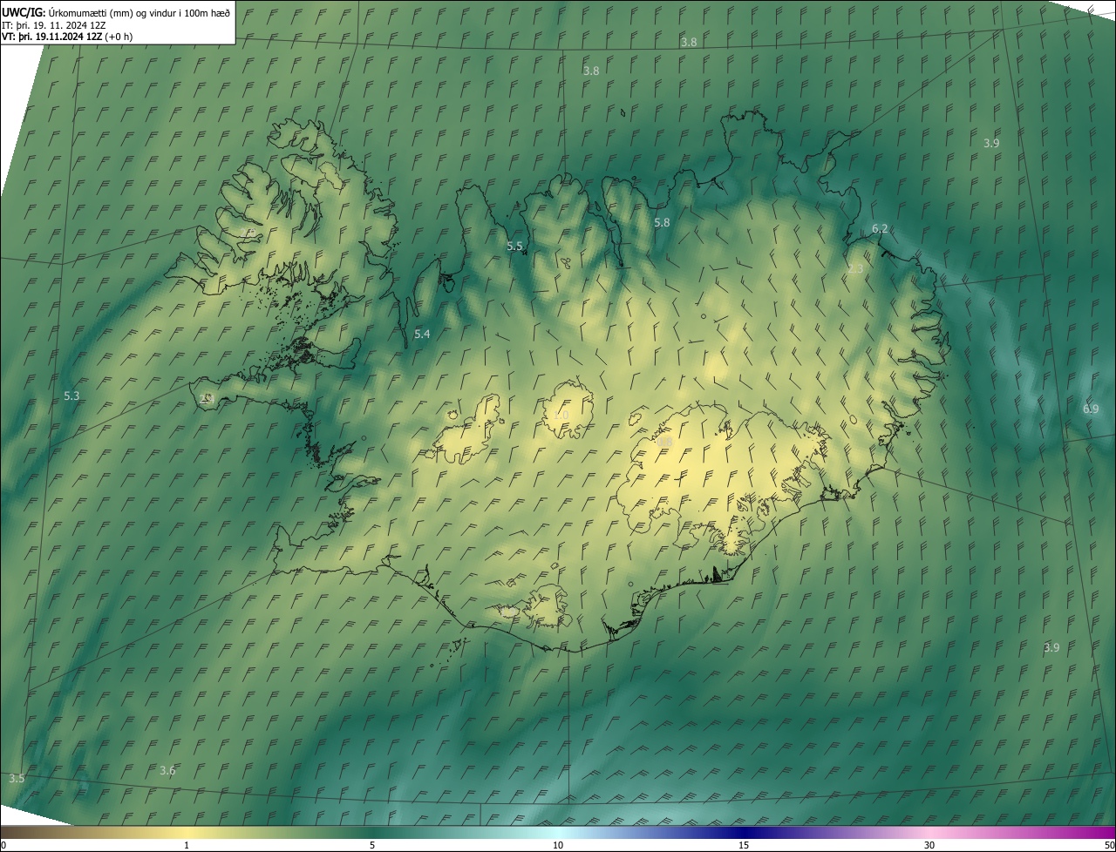This screenshot has height=852, width=1116.
Task: Click the 3.6 value label on the map
Action: click(x=167, y=770)
